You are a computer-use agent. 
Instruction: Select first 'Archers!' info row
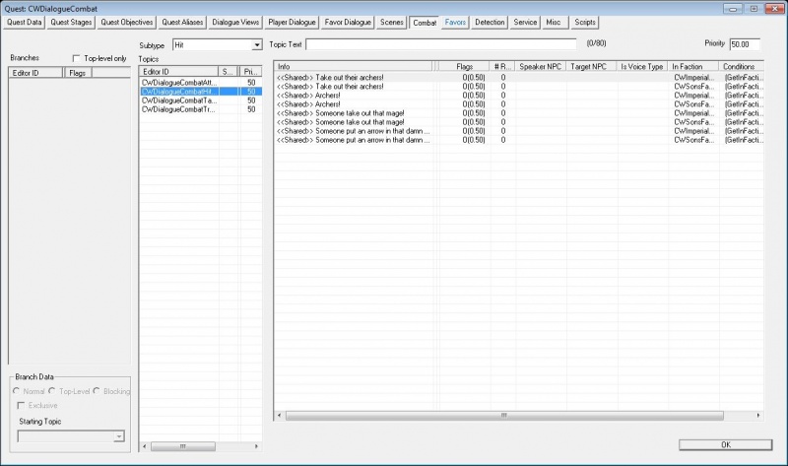point(519,96)
